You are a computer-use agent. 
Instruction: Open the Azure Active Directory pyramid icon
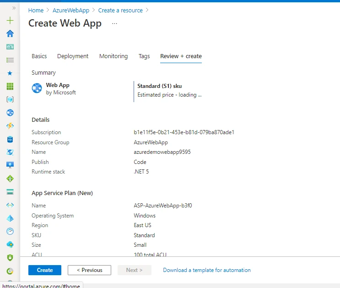10,218
